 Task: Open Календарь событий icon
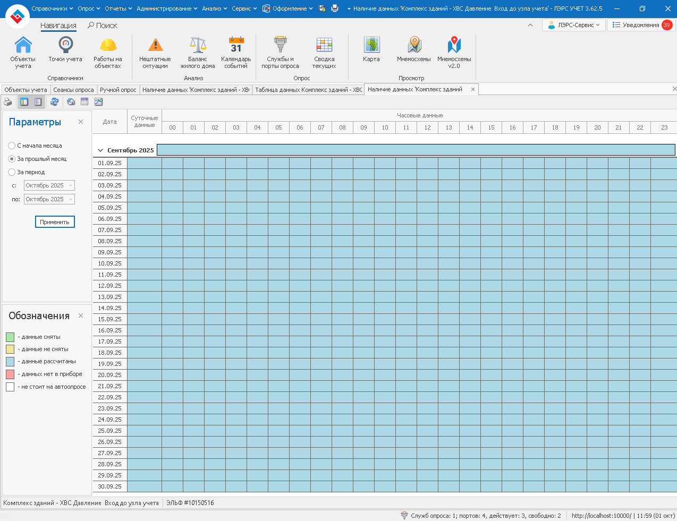(236, 52)
